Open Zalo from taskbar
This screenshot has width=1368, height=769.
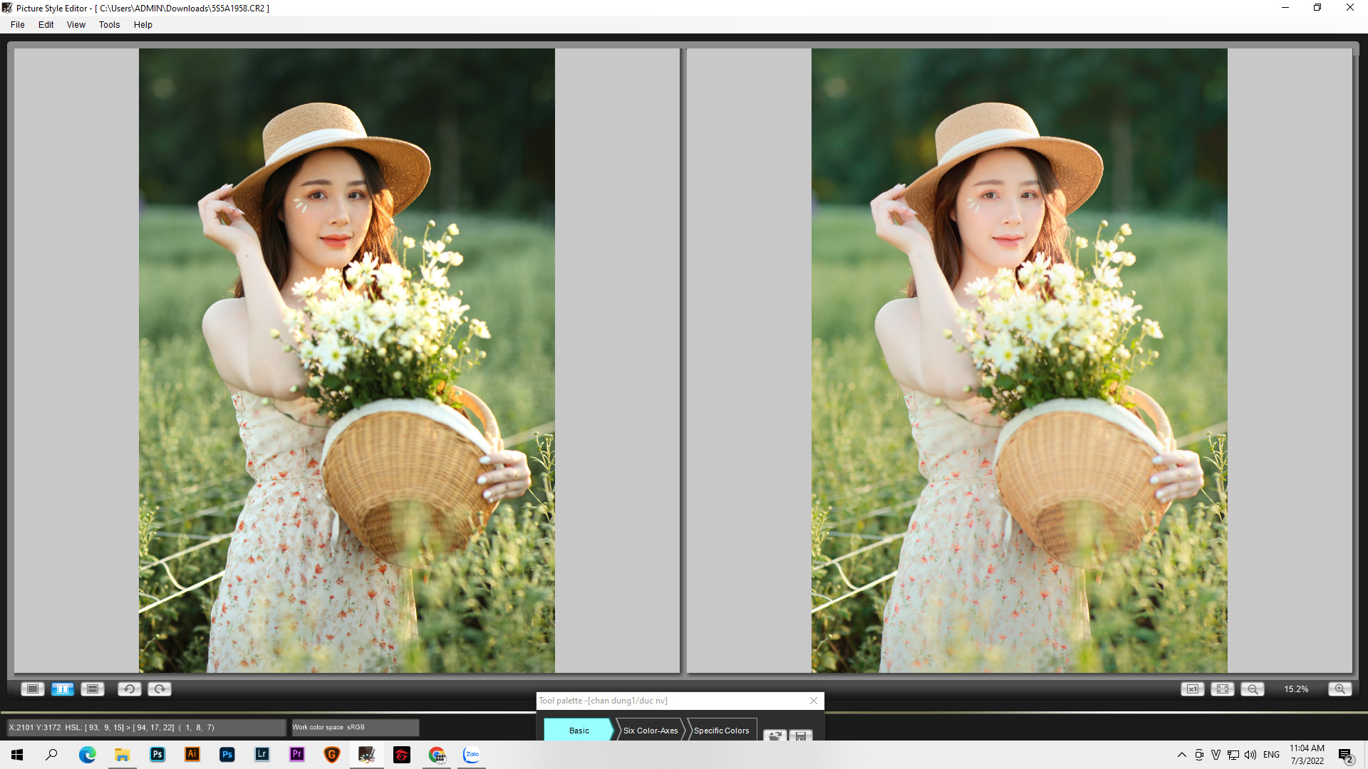pos(472,755)
